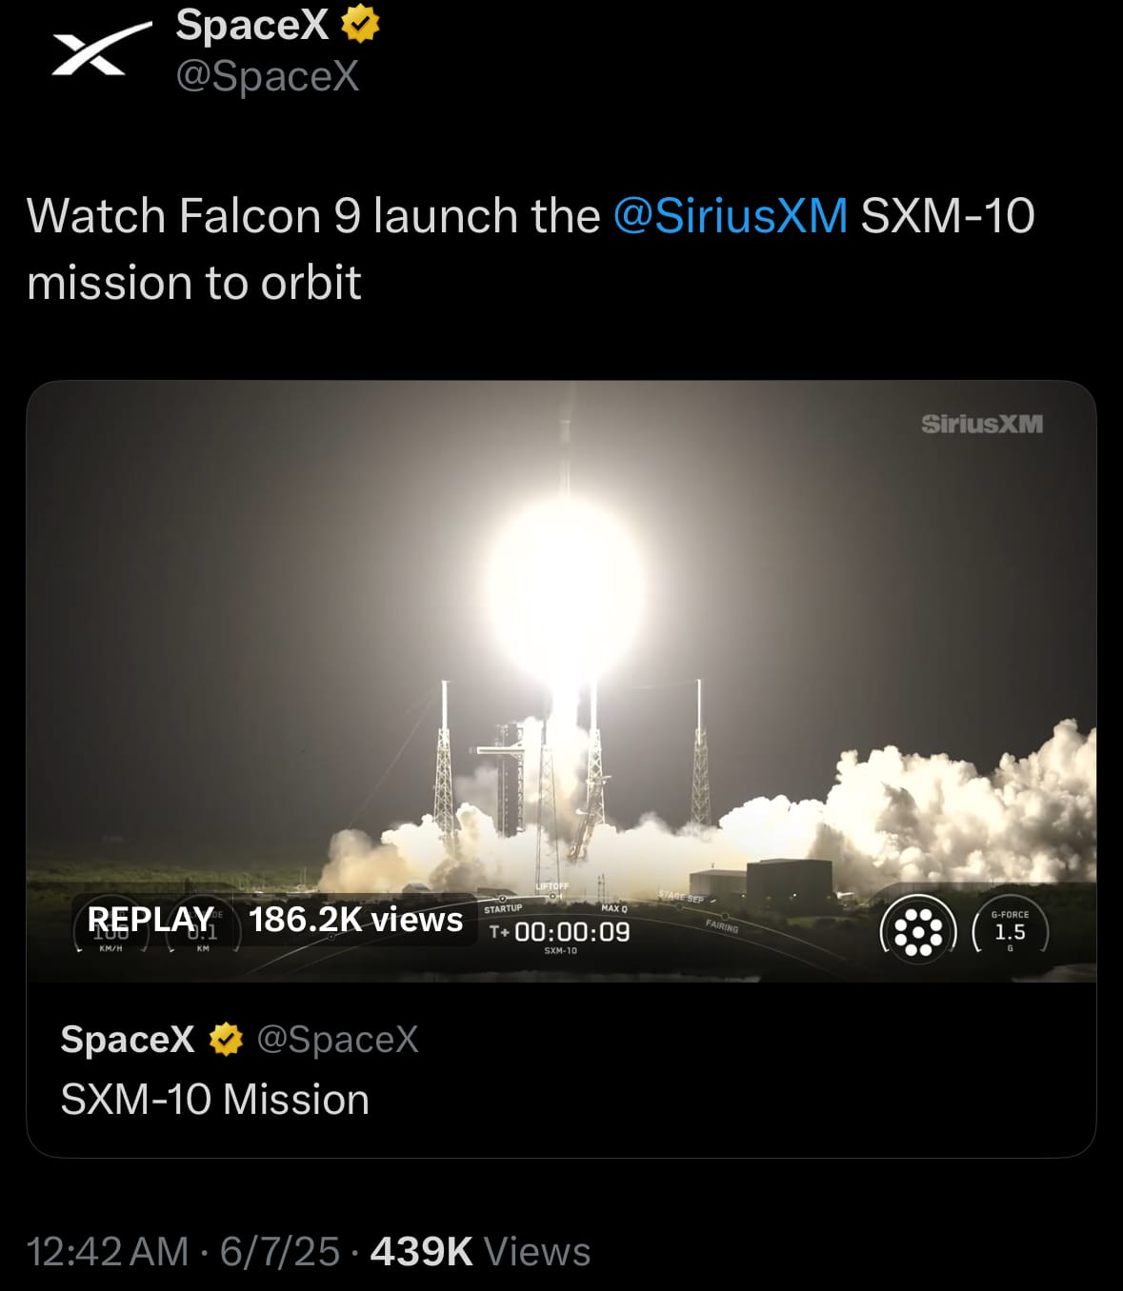Select the G-FORCE 1.5 gauge
The width and height of the screenshot is (1123, 1291).
click(x=1010, y=928)
